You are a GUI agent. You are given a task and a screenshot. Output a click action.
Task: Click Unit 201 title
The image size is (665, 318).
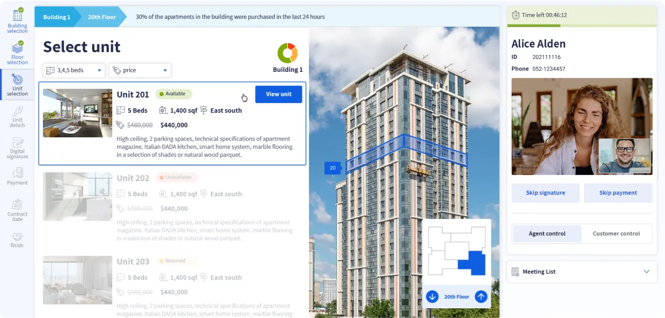[133, 94]
